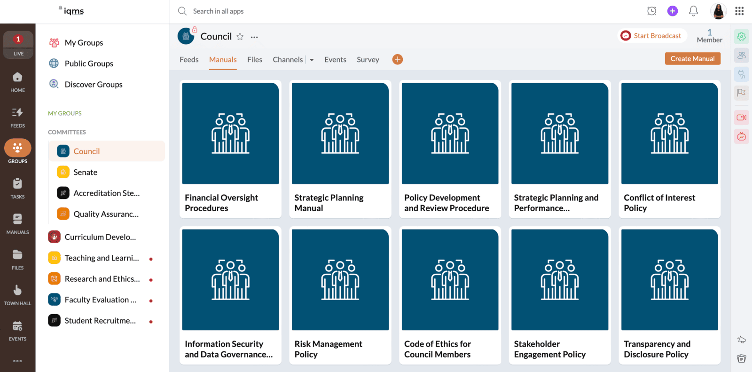Open Council more options ellipsis
Image resolution: width=752 pixels, height=372 pixels.
[x=254, y=37]
